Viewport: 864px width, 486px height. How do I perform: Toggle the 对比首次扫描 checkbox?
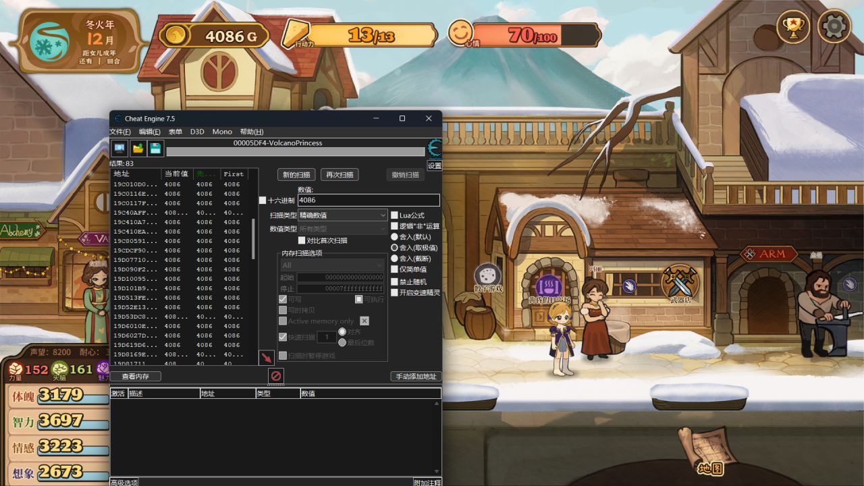pyautogui.click(x=302, y=240)
